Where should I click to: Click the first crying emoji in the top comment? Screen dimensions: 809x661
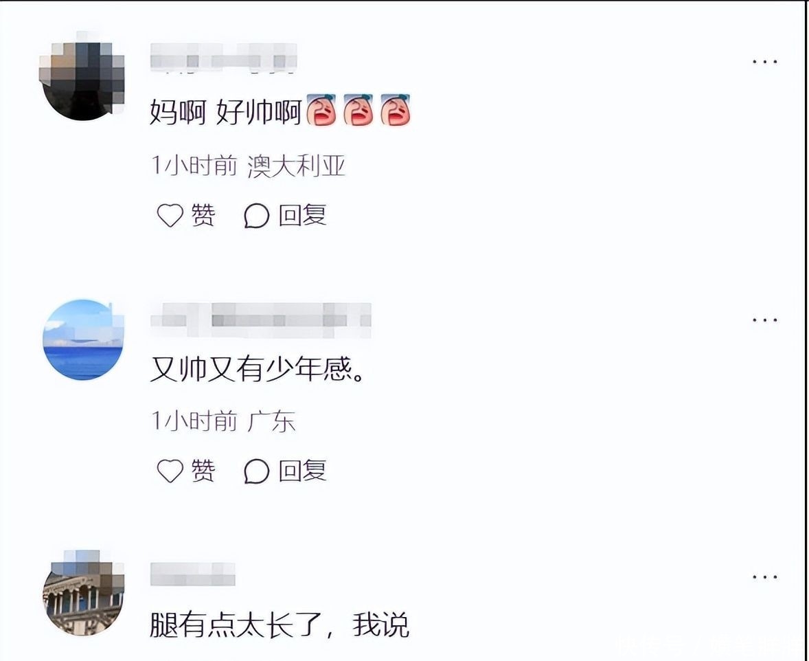tap(321, 110)
